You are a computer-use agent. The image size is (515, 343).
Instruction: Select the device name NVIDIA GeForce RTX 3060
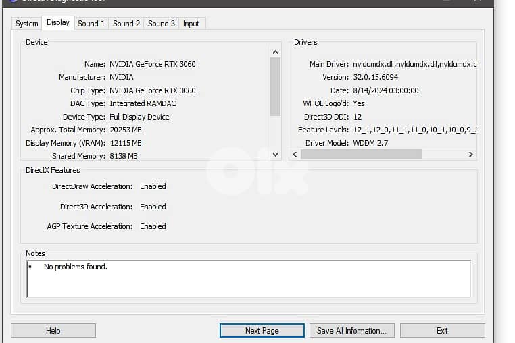153,64
